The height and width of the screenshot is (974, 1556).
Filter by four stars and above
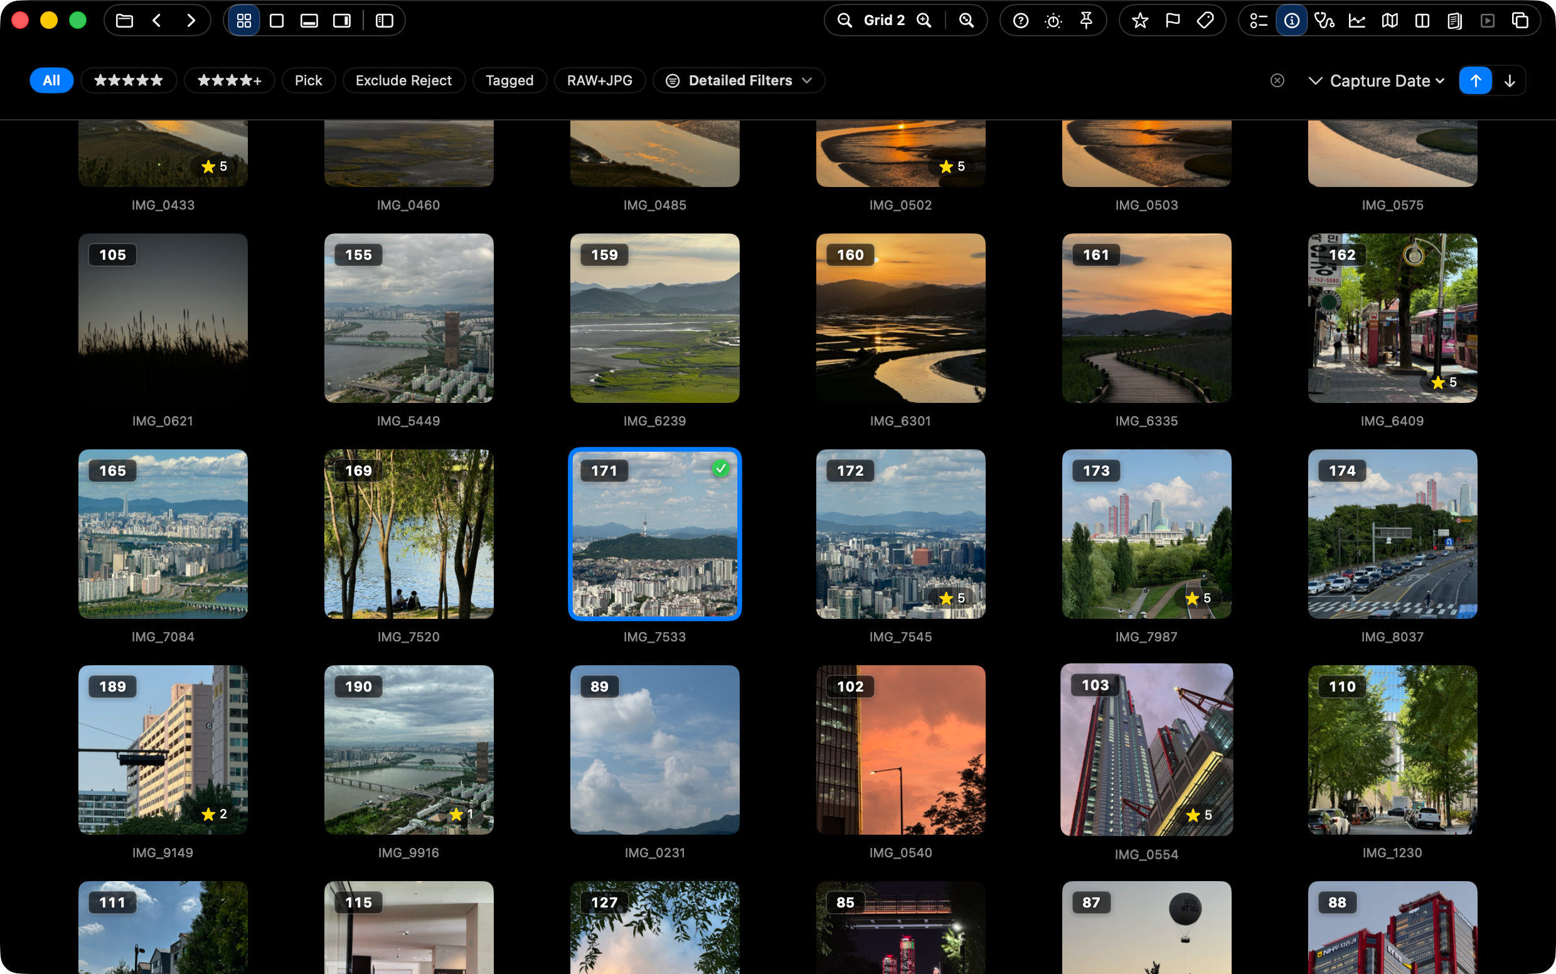229,80
